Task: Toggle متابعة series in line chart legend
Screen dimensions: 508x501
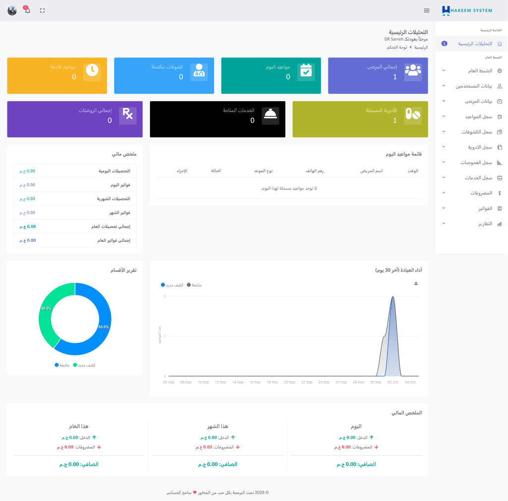Action: click(194, 285)
